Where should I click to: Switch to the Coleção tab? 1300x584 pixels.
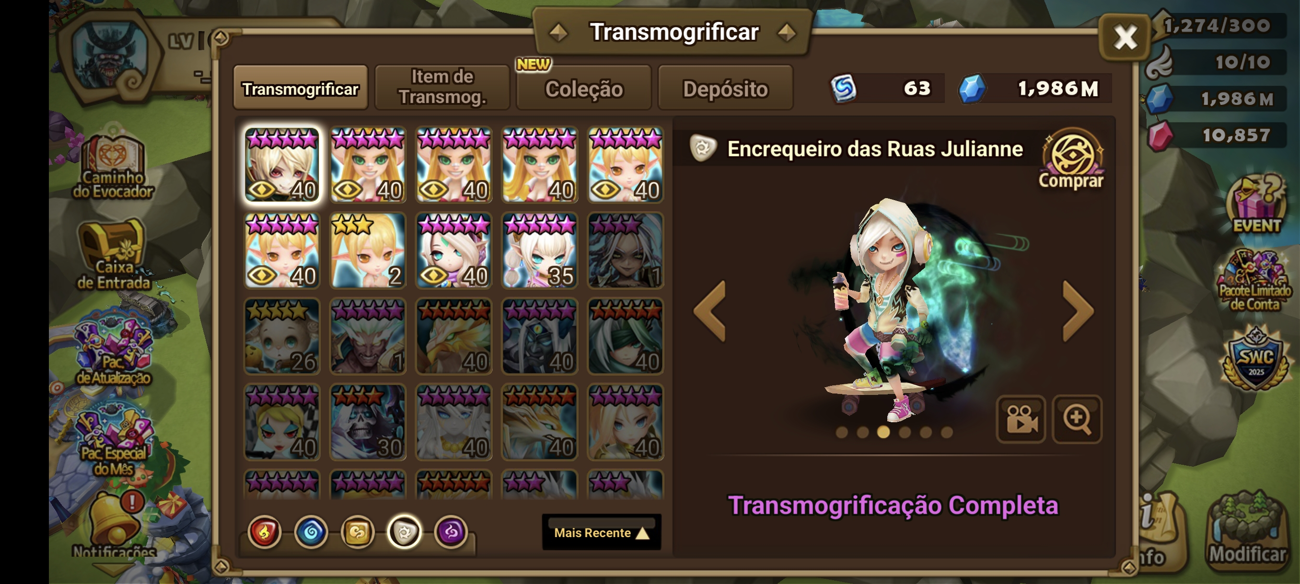coord(584,88)
